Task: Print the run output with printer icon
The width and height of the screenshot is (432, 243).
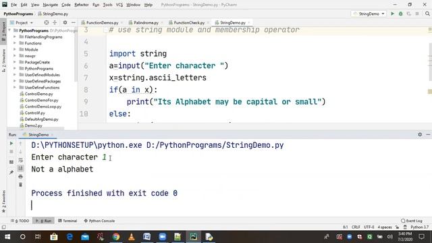Action: [20, 177]
